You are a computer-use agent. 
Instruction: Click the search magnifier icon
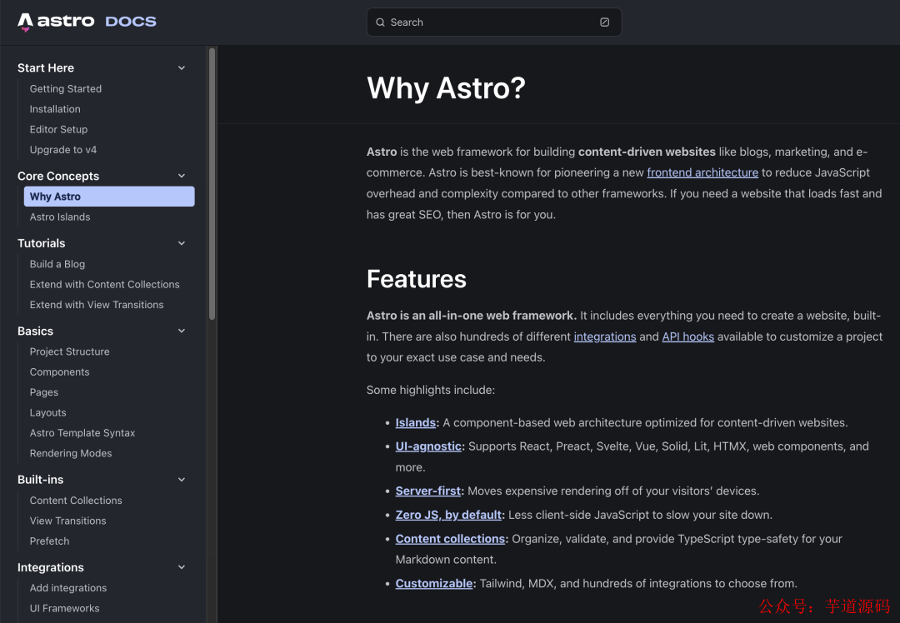click(380, 22)
